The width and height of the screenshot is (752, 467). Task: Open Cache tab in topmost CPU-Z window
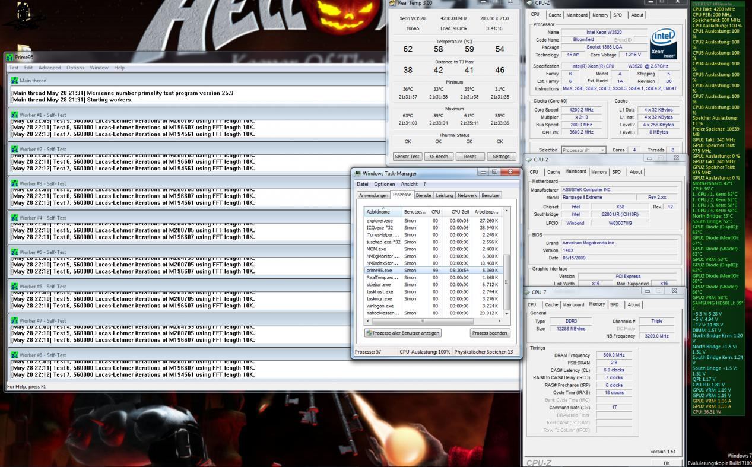point(555,15)
